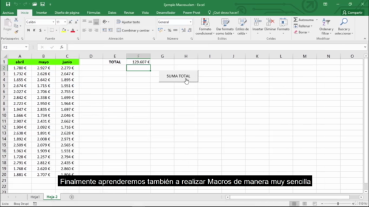The height and width of the screenshot is (207, 369).
Task: Click the SUMA TOTAL macro button
Action: [178, 76]
